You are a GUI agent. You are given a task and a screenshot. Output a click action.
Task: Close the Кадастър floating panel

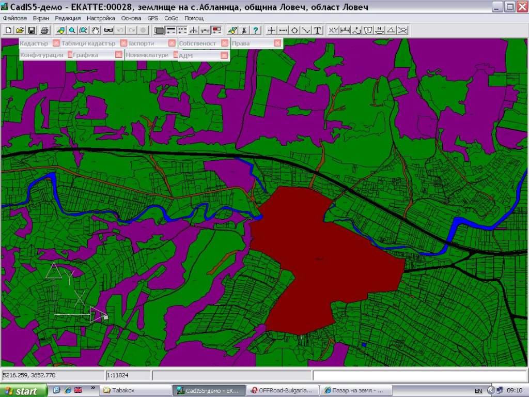56,43
